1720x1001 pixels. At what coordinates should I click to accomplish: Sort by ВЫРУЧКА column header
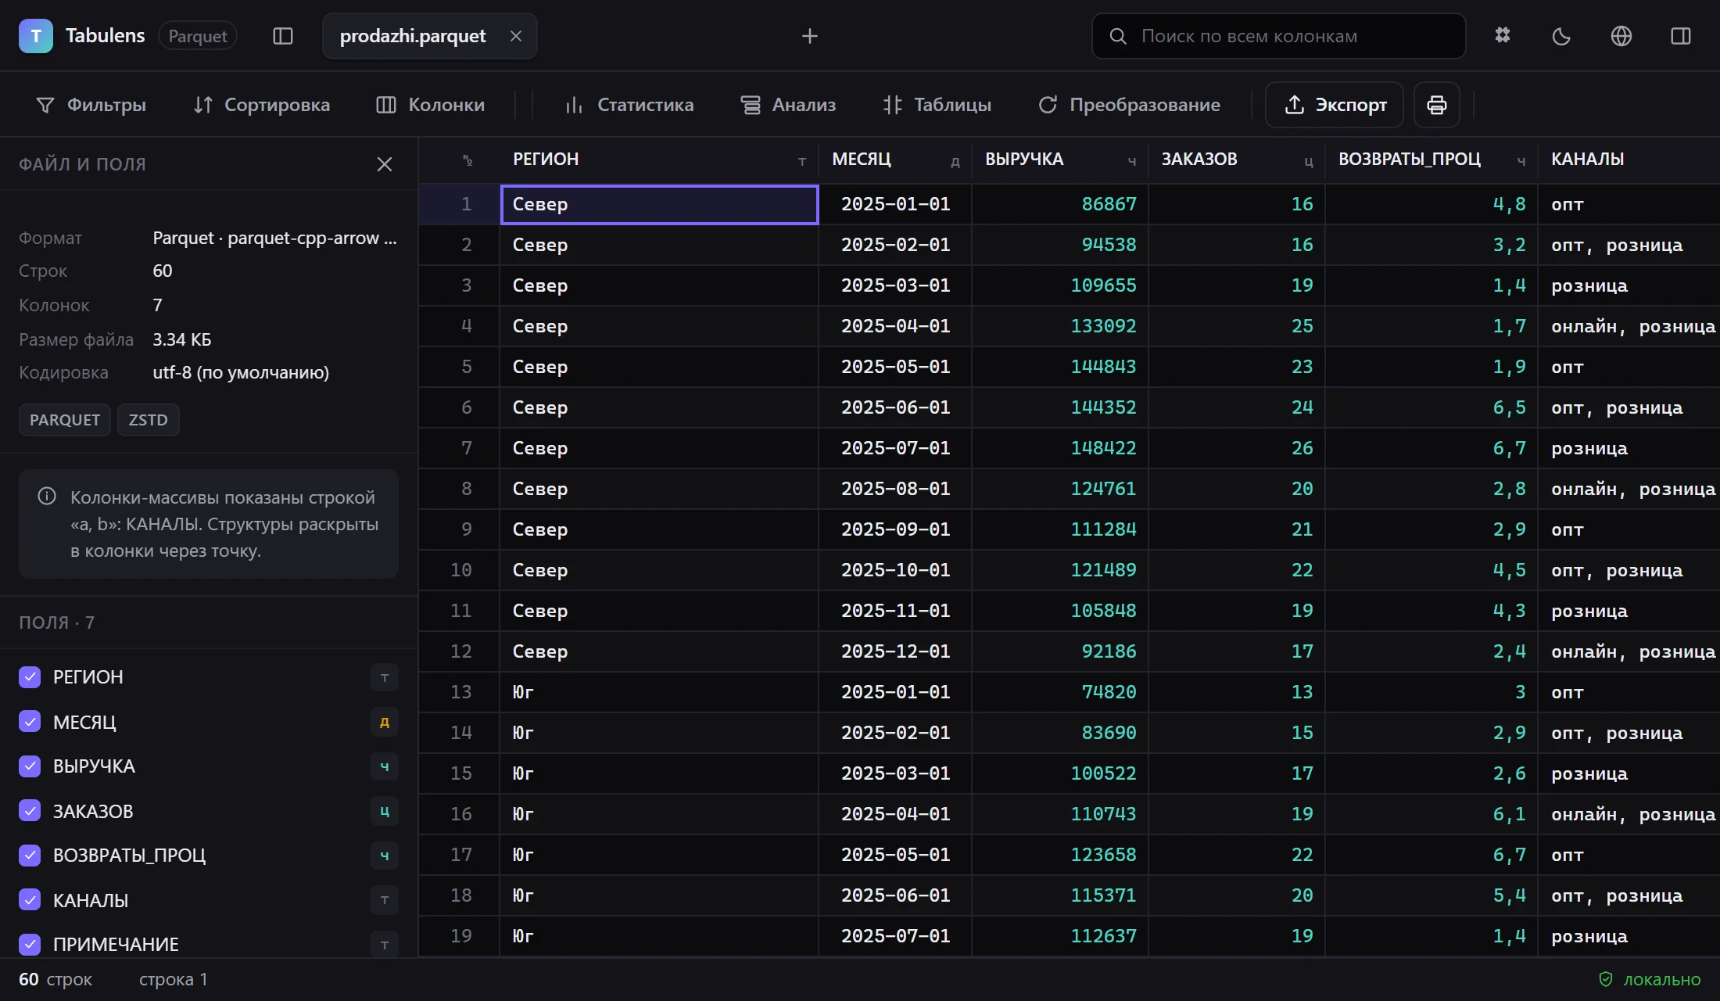tap(1060, 160)
